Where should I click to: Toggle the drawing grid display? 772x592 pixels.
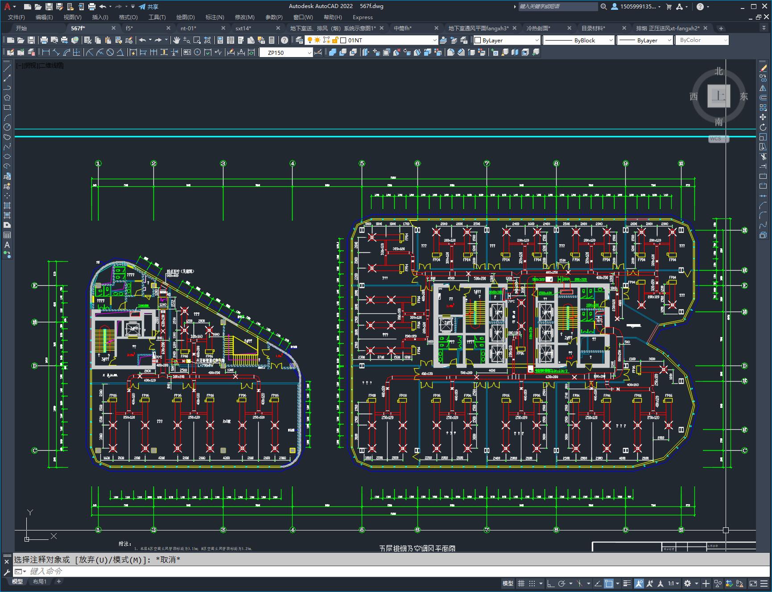[x=521, y=583]
